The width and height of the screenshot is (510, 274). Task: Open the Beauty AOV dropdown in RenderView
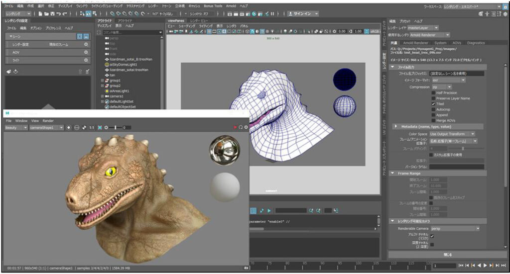tap(16, 128)
